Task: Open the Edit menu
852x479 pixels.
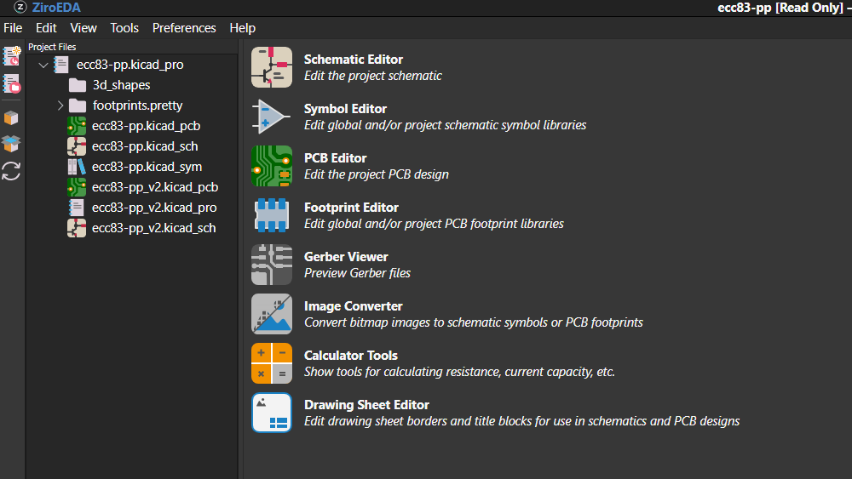Action: (x=46, y=28)
